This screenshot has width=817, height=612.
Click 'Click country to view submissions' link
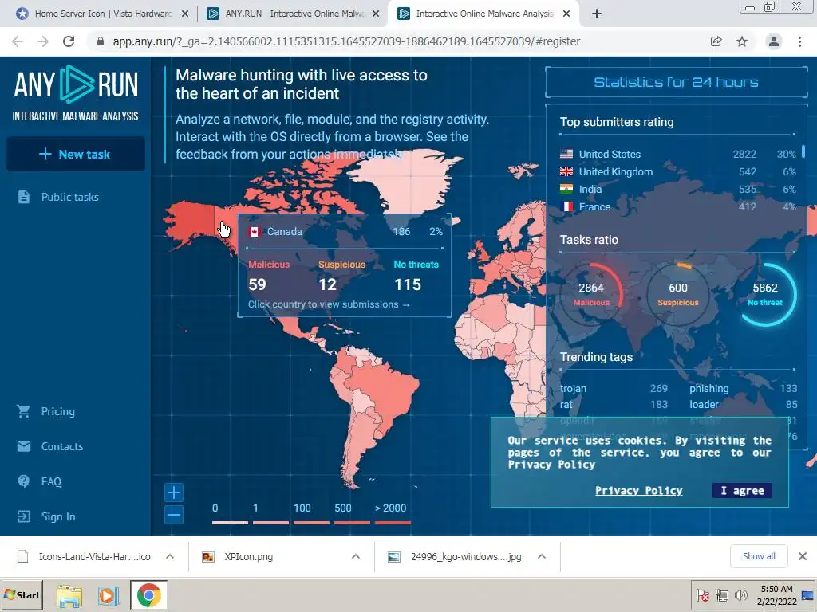pyautogui.click(x=329, y=304)
